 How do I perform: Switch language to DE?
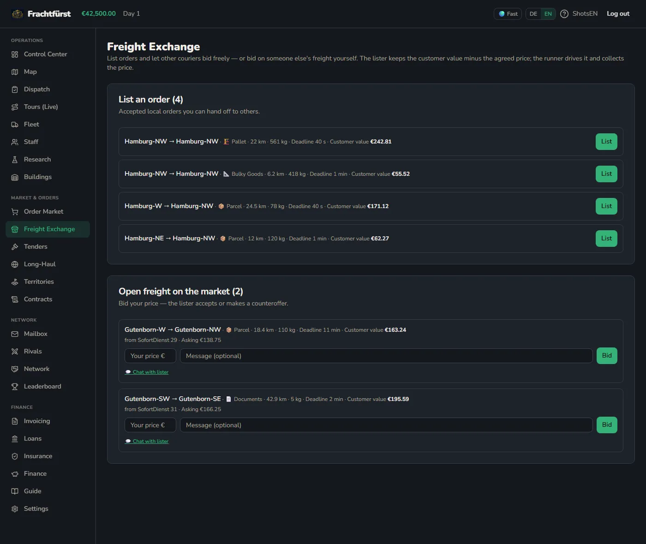tap(533, 14)
